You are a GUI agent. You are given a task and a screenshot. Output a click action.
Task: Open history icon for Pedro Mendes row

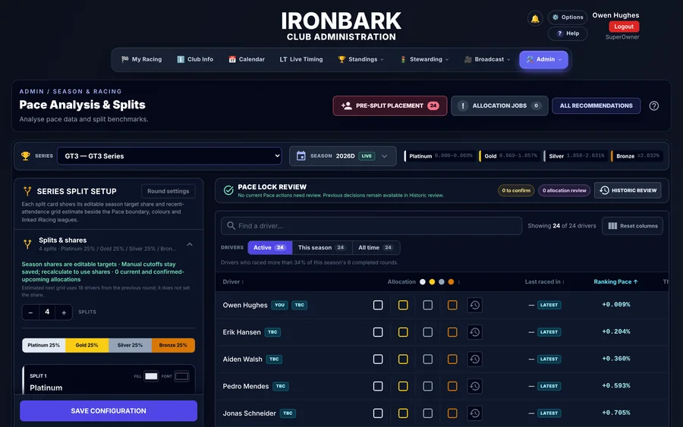[x=475, y=386]
